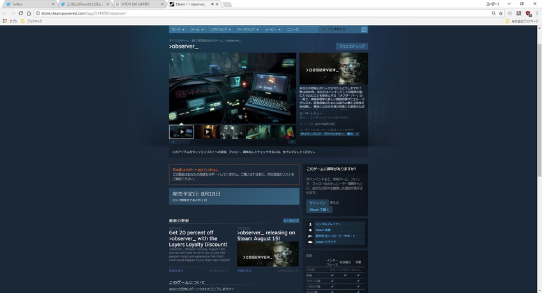Click the Steam store search magnifier button

pos(364,29)
